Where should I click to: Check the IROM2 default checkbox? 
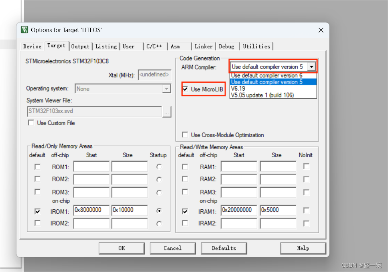click(38, 223)
